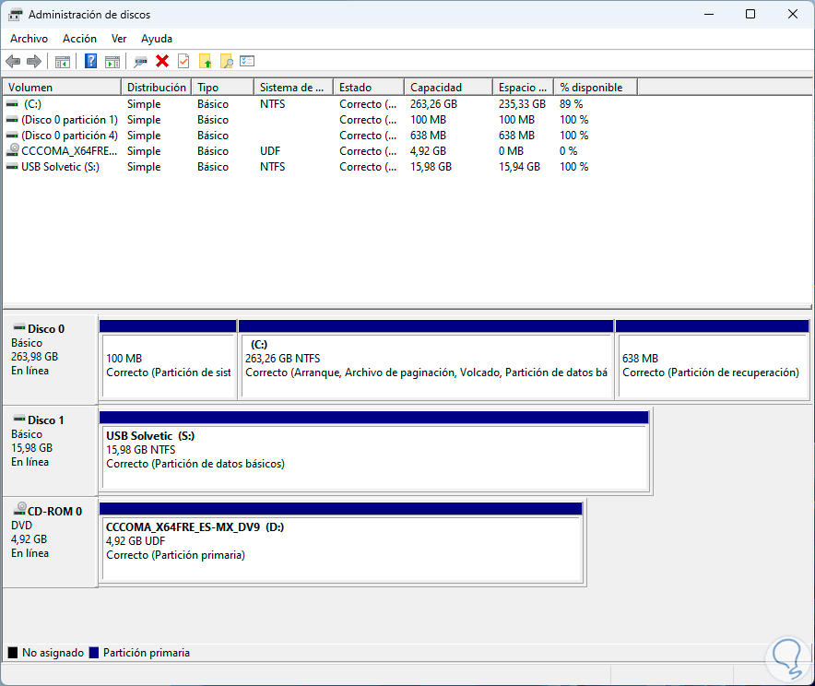Toggle the action pane toolbar icon

coord(112,61)
